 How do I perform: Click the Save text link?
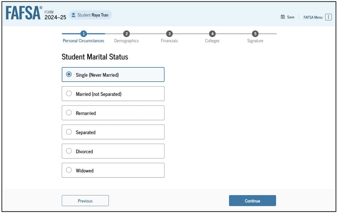(x=291, y=17)
